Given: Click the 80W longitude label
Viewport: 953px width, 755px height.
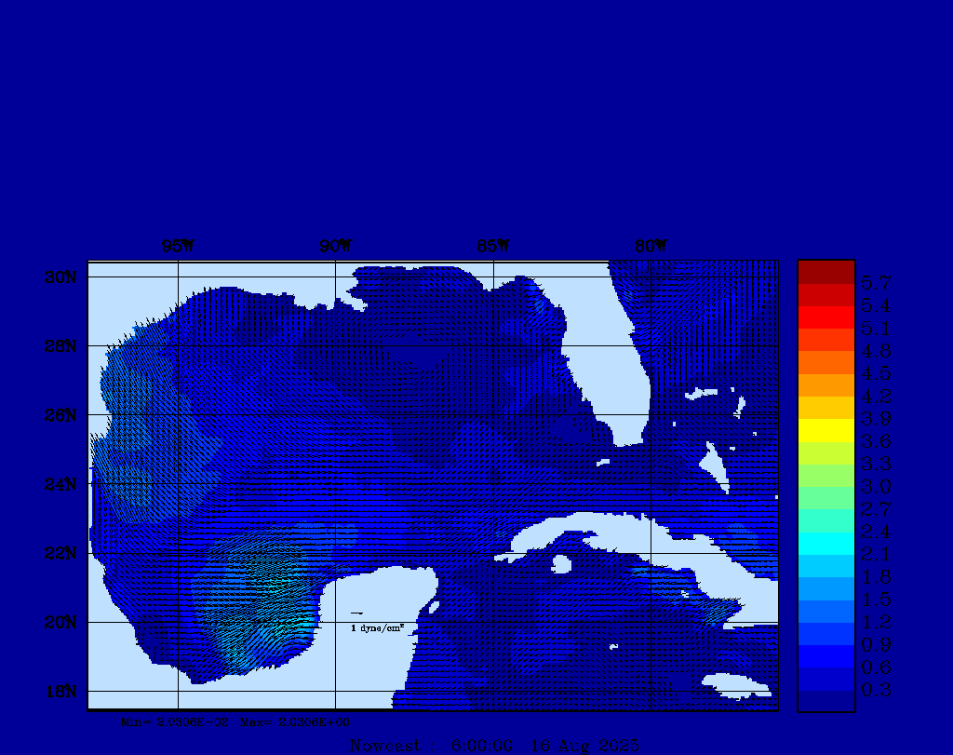Looking at the screenshot, I should pos(651,247).
